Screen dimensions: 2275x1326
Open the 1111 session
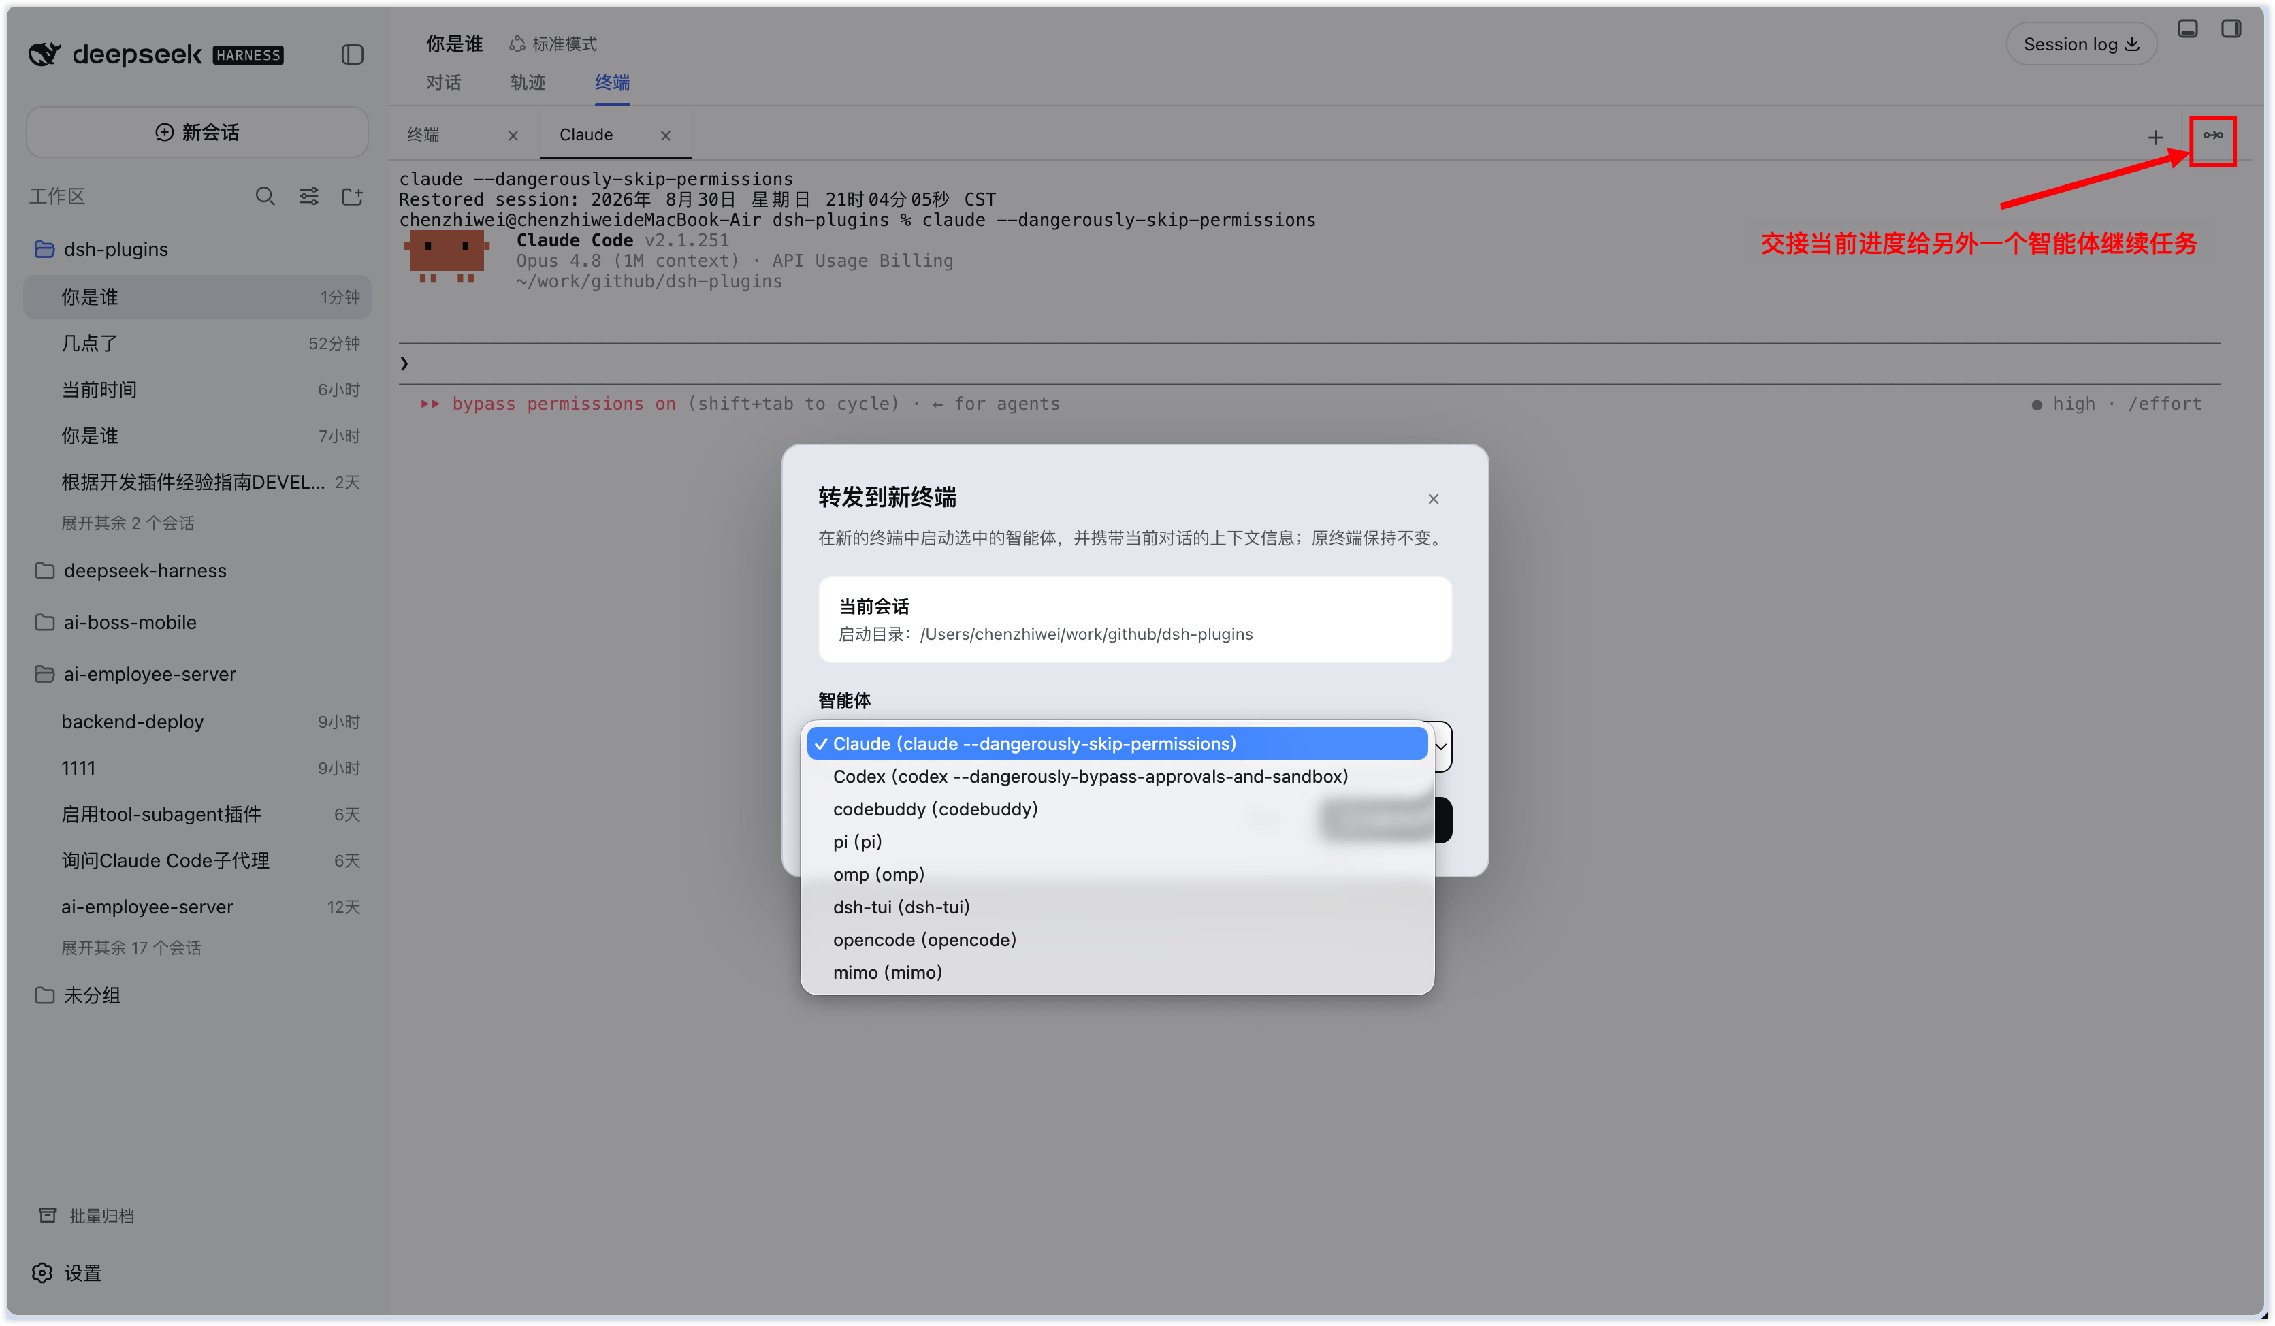pos(197,768)
